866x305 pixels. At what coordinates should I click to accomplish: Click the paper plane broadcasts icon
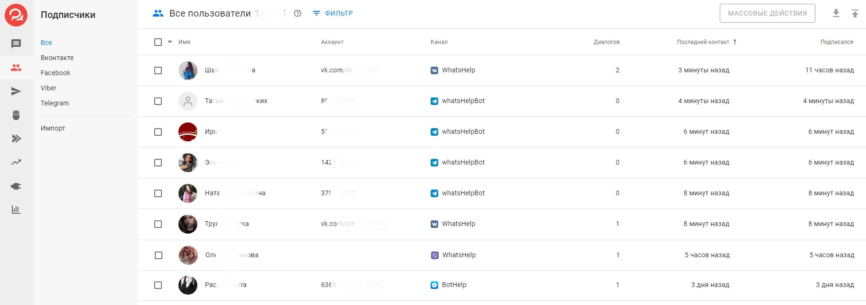click(16, 91)
